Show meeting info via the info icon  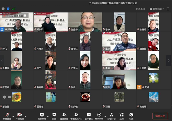[3, 9]
